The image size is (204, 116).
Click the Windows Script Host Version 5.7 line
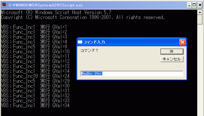pos(56,12)
